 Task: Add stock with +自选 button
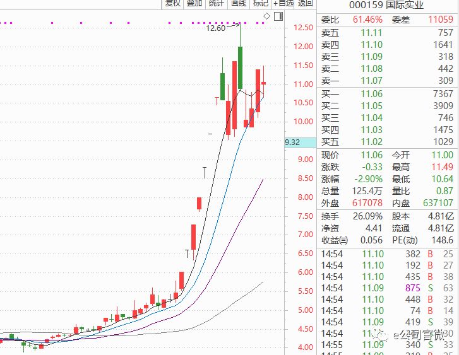(x=283, y=4)
